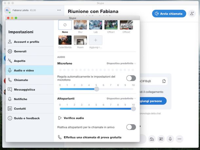Click the phone icon beside free test call
Screen dimensions: 200x150
click(60, 137)
